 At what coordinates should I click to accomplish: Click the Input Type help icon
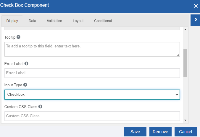click(25, 85)
